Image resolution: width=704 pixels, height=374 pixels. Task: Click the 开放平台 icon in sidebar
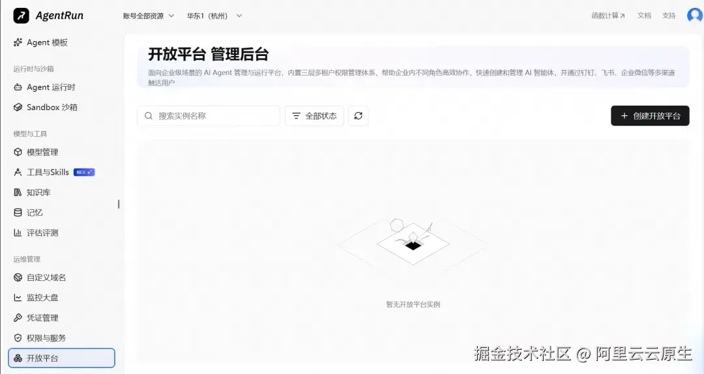(18, 358)
